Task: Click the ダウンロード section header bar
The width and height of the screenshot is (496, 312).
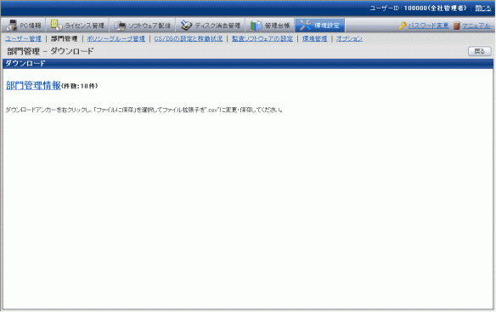Action: tap(248, 64)
